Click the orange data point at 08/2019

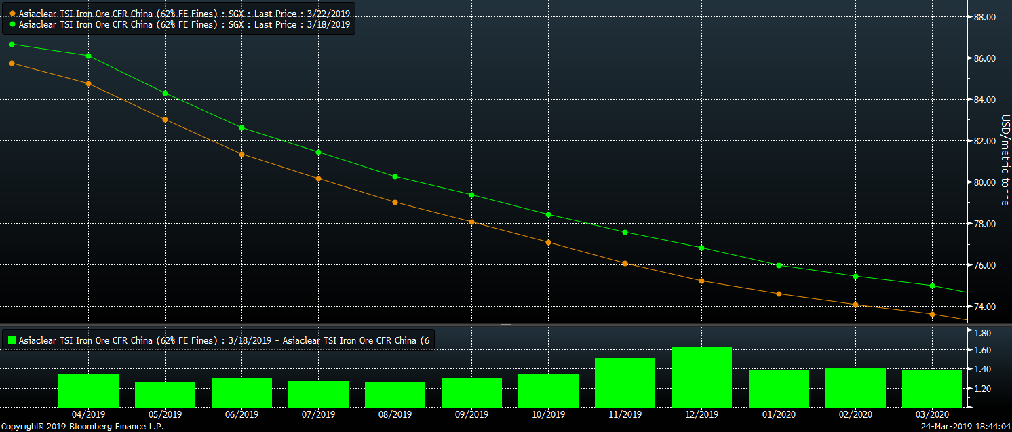[395, 202]
